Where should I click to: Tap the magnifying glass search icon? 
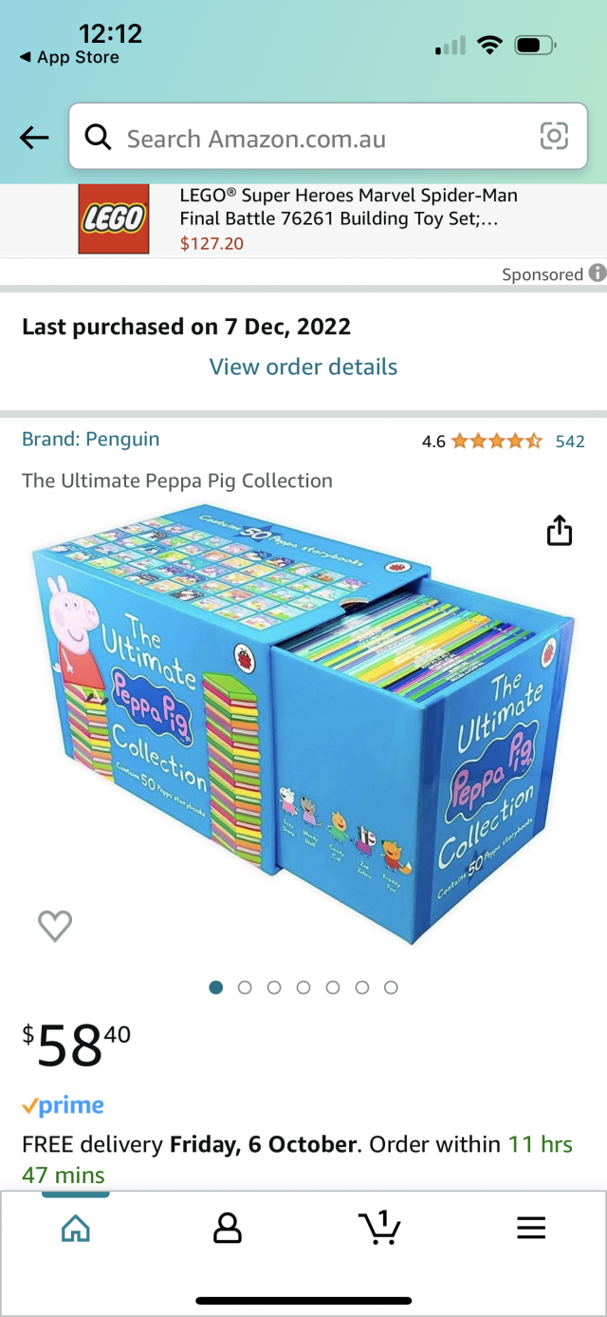coord(98,138)
